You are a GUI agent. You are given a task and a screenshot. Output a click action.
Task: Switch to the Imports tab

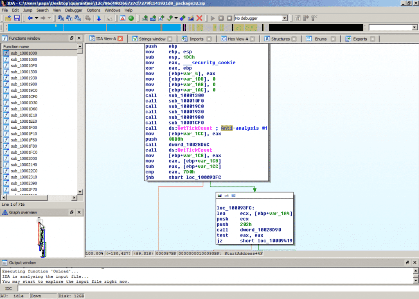(196, 39)
